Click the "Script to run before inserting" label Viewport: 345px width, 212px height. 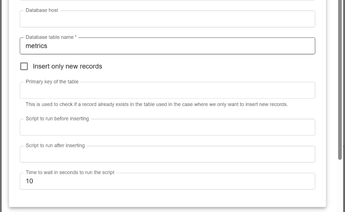pyautogui.click(x=57, y=119)
